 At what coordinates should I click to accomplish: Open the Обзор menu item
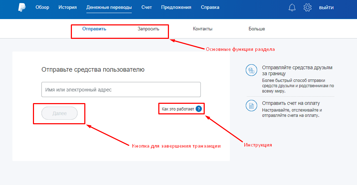pos(42,7)
